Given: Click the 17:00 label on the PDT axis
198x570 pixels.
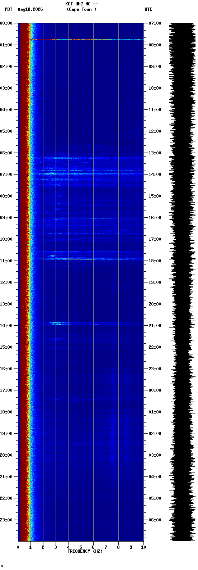Looking at the screenshot, I should (6, 390).
